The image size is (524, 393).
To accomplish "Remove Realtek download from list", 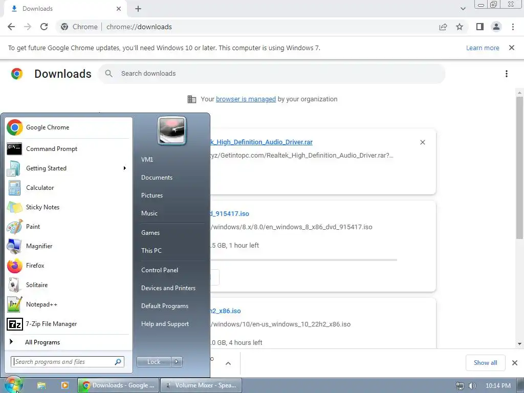I will [x=422, y=142].
